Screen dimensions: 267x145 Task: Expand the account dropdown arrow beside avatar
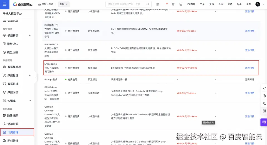click(x=263, y=4)
